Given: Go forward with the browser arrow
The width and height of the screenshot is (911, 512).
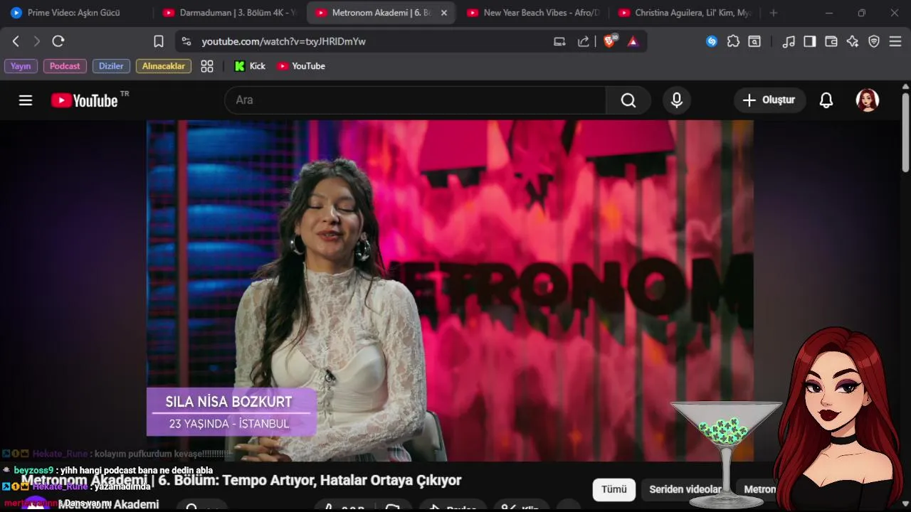Looking at the screenshot, I should (37, 41).
